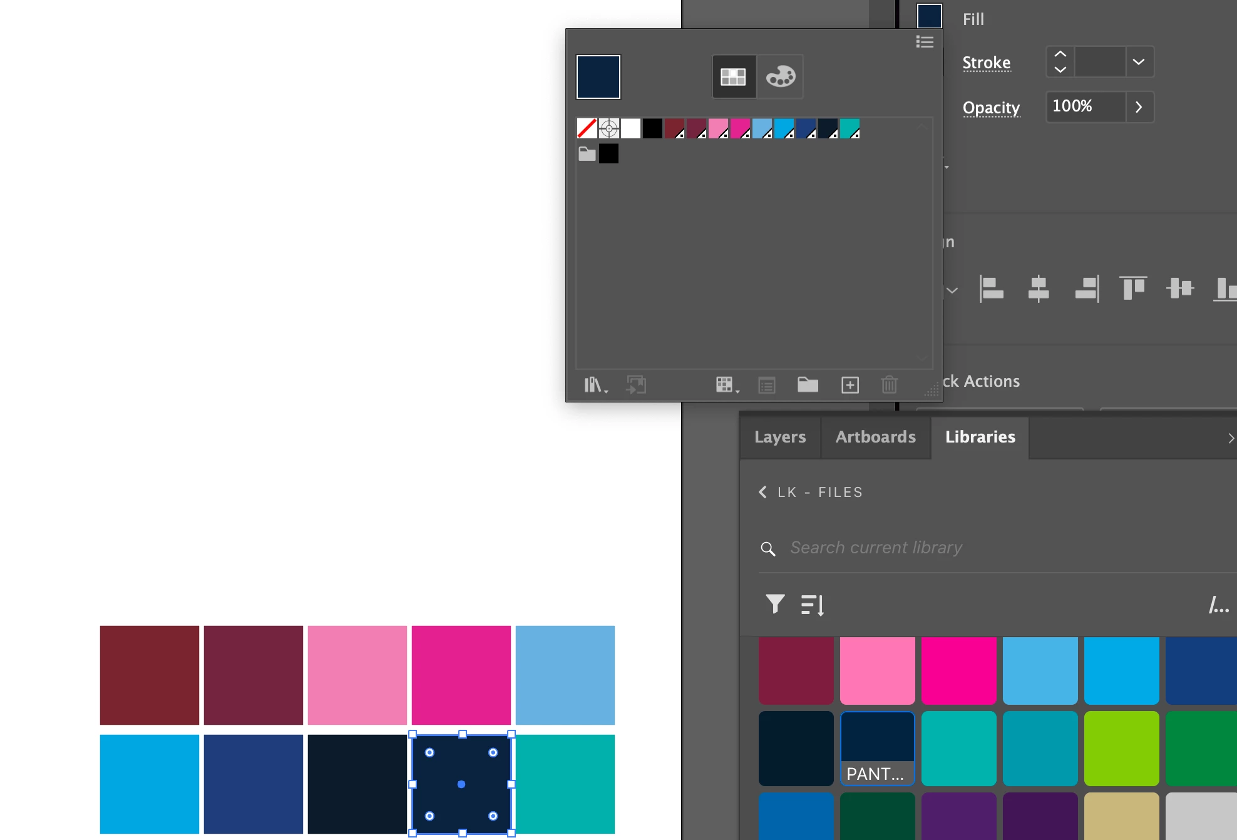Click the New Color Group folder icon
Screen dimensions: 1237x840
pos(808,384)
